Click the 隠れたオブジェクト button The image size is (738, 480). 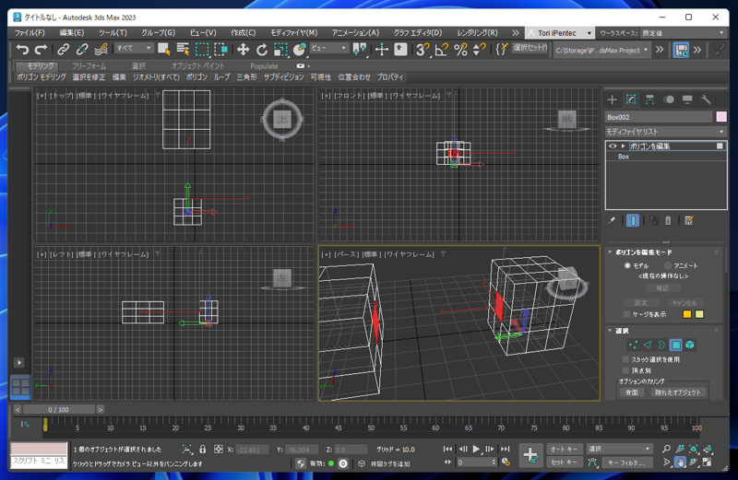point(678,392)
